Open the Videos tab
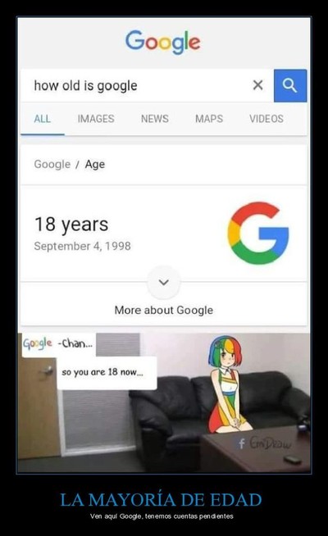The image size is (328, 536). coord(266,119)
